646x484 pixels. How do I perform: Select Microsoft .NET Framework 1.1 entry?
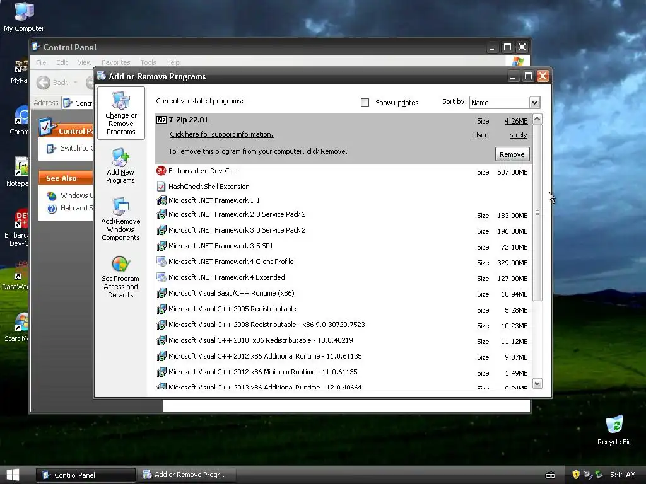click(x=343, y=200)
